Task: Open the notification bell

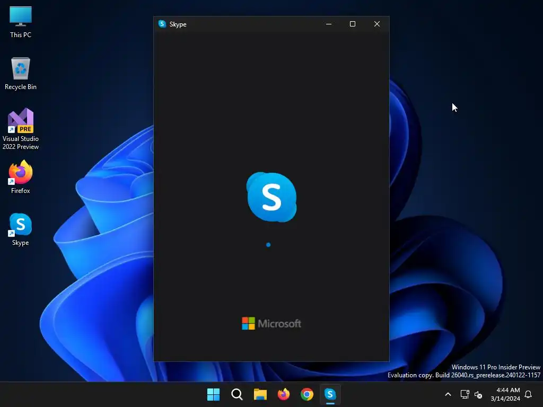Action: (x=529, y=394)
